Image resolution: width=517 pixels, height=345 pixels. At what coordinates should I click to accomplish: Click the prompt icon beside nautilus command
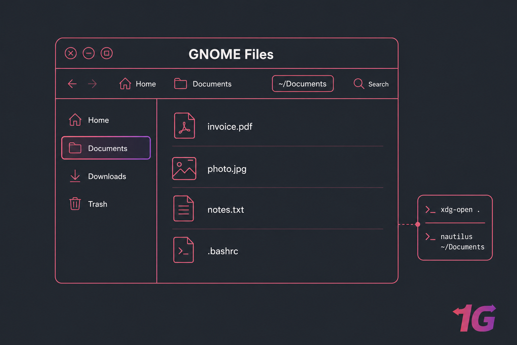pos(430,237)
